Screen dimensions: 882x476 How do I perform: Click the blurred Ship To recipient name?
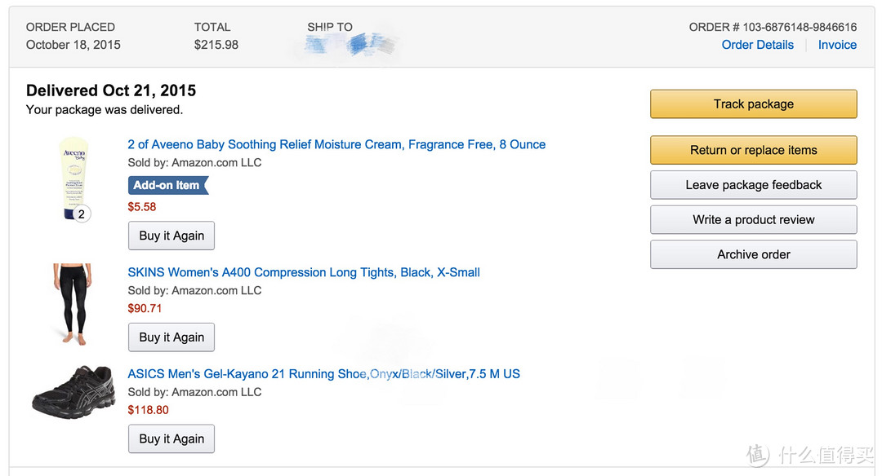[348, 44]
